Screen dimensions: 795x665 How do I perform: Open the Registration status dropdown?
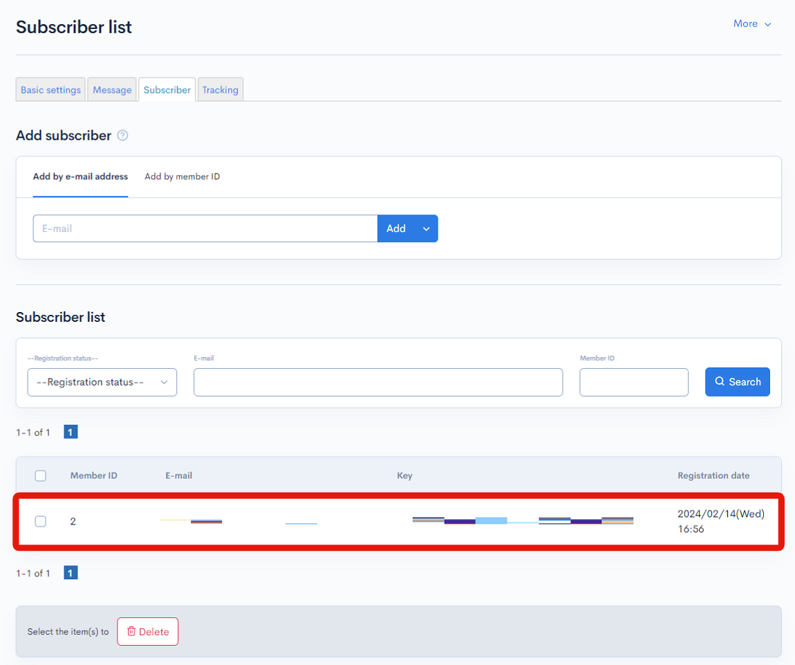(102, 382)
